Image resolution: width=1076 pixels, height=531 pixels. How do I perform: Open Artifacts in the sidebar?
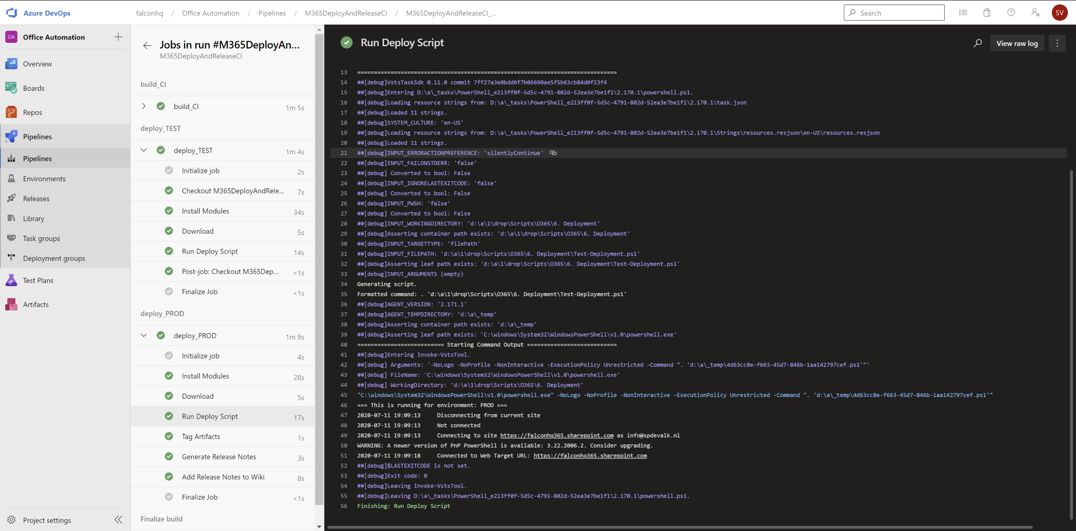click(65, 304)
